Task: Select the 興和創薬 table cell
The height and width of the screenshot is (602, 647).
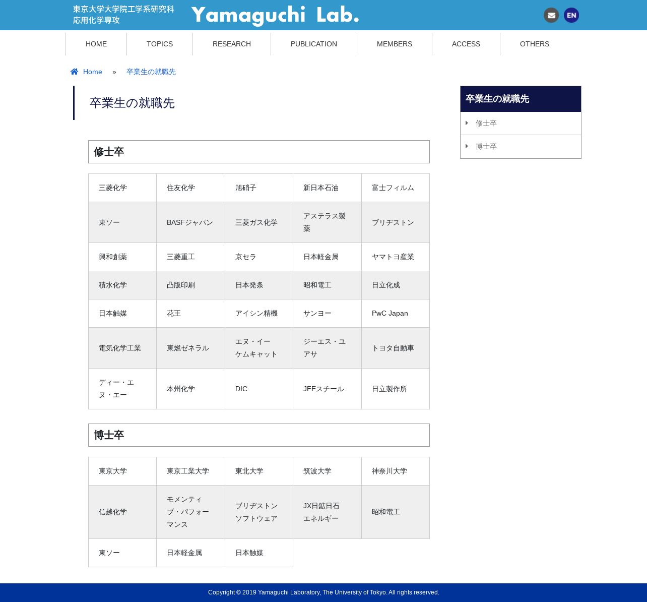Action: click(x=122, y=257)
